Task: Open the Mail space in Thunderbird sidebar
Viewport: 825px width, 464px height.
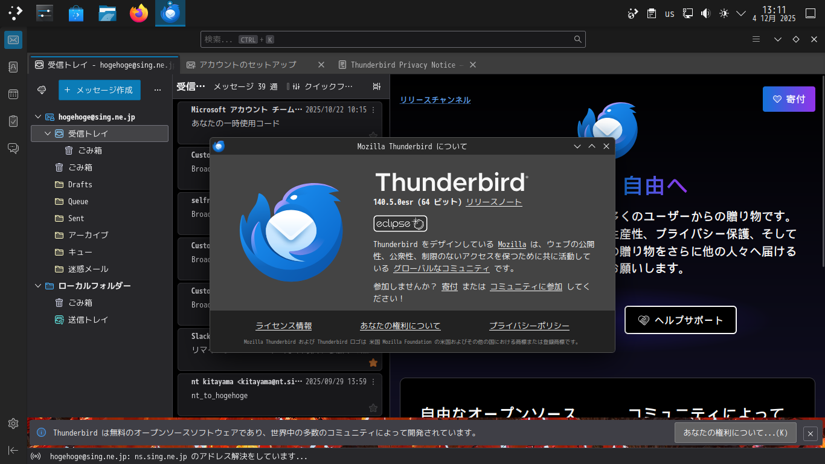Action: (x=13, y=40)
